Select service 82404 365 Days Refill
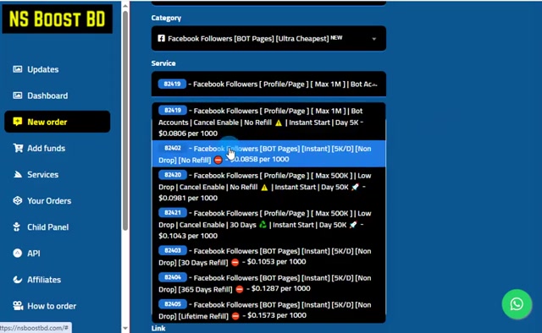This screenshot has height=333, width=542. tap(268, 283)
